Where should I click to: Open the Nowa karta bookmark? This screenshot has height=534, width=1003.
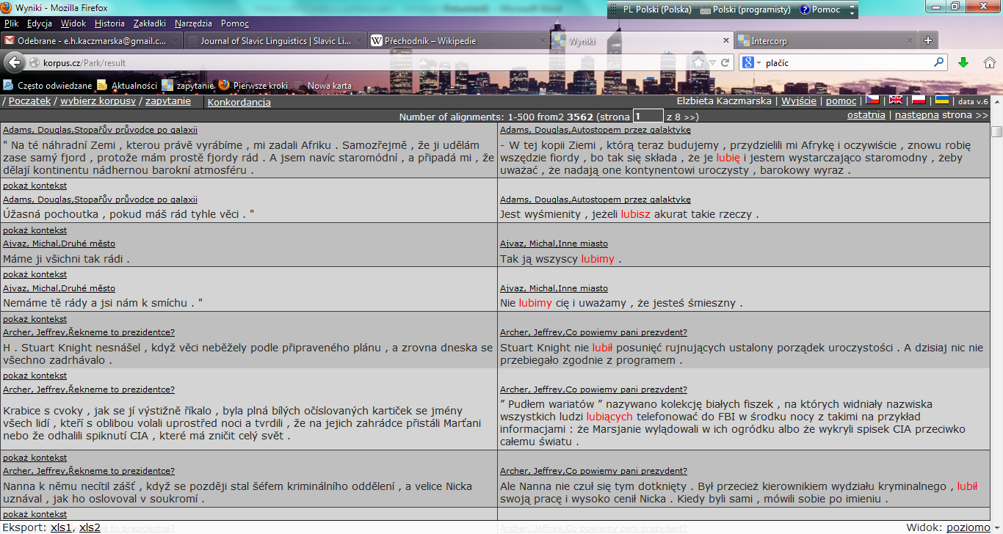coord(322,85)
